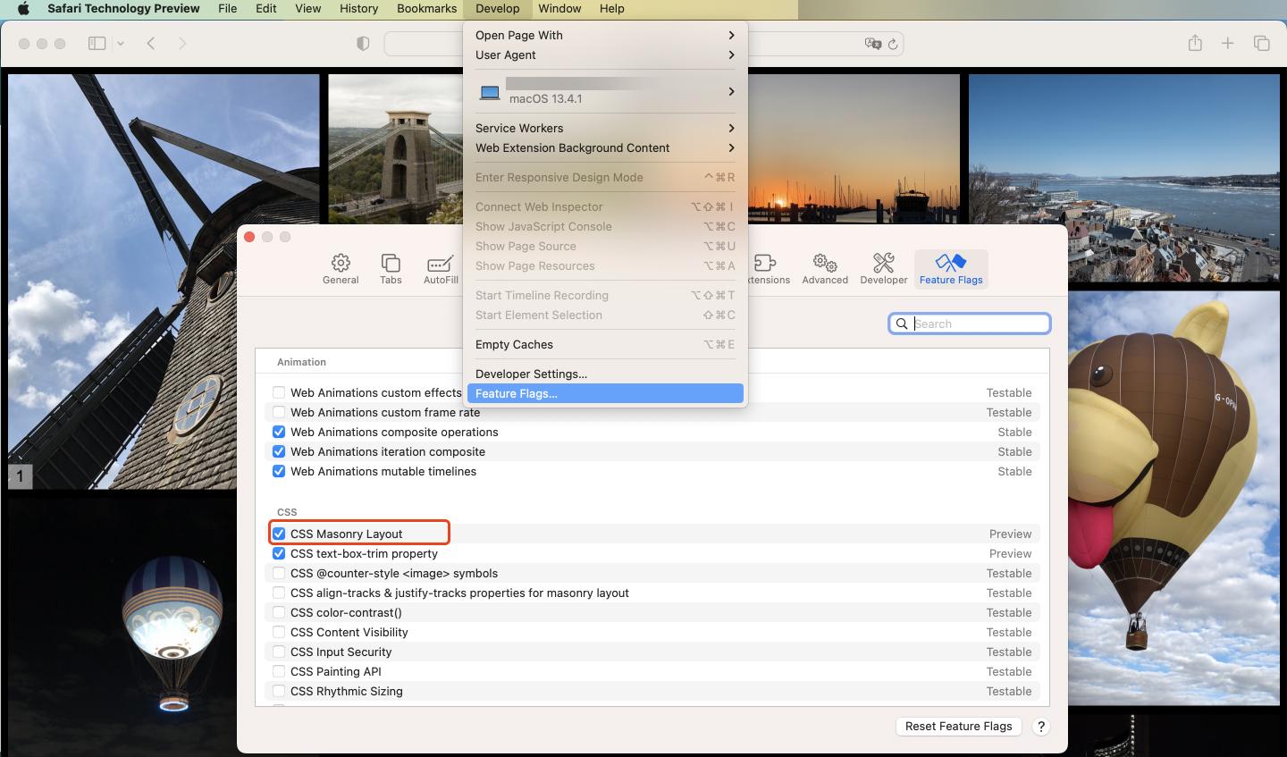Expand the Service Workers submenu

coord(605,128)
